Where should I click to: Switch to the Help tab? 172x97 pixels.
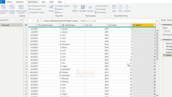60,2
